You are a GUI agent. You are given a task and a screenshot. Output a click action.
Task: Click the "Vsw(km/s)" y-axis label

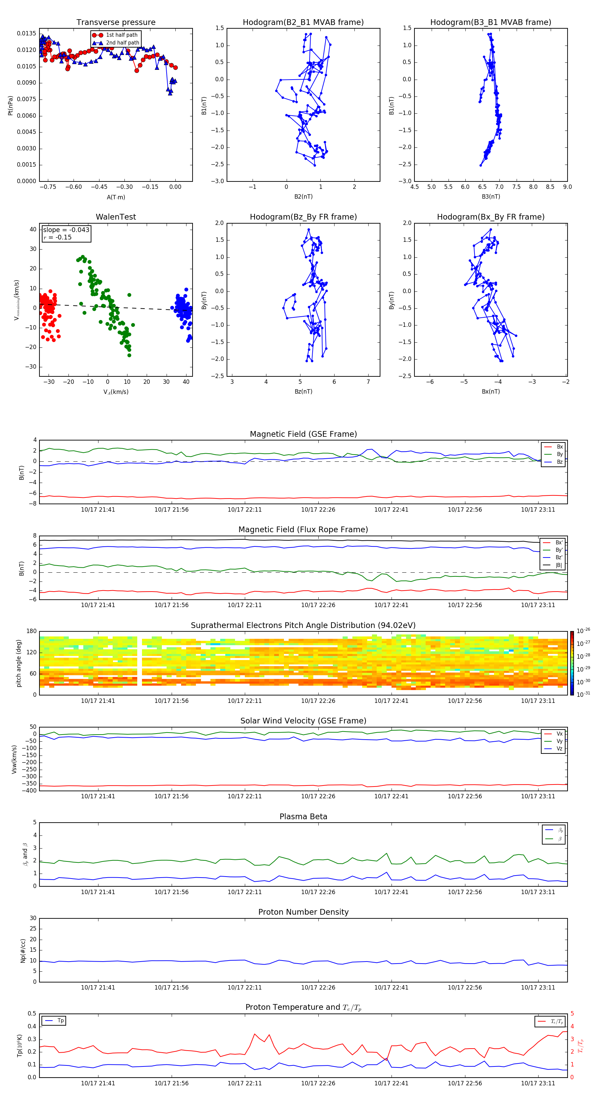click(x=14, y=759)
